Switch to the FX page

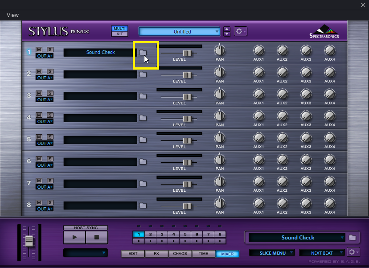coord(156,254)
